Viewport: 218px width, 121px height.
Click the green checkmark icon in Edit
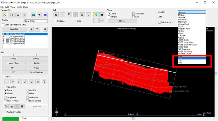point(89,15)
